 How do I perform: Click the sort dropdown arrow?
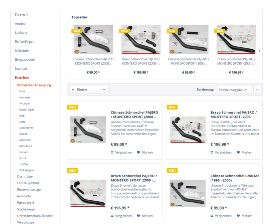coord(257,89)
